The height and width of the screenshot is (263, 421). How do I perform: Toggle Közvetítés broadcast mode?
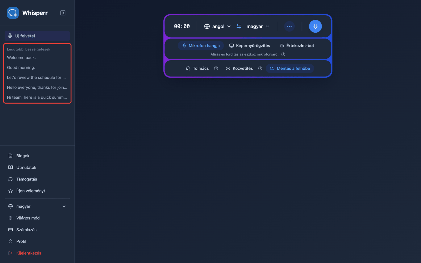coord(239,68)
